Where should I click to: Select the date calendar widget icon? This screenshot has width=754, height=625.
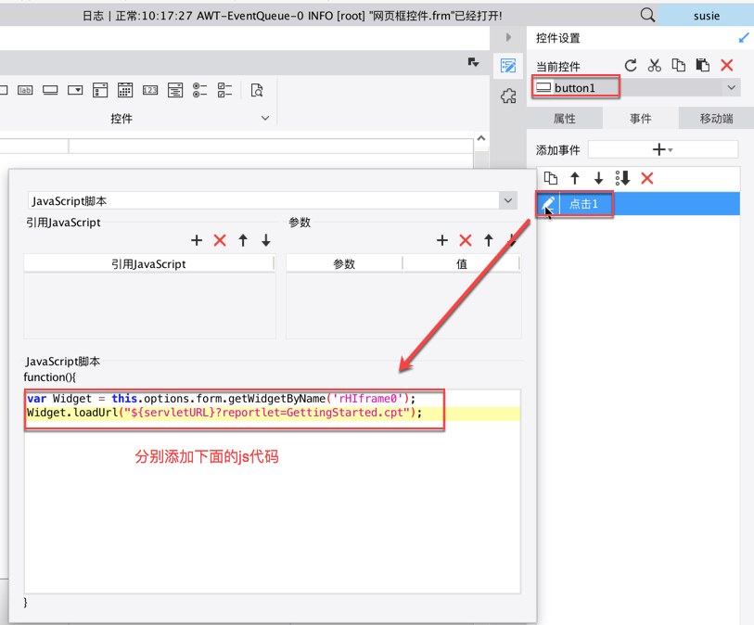125,90
